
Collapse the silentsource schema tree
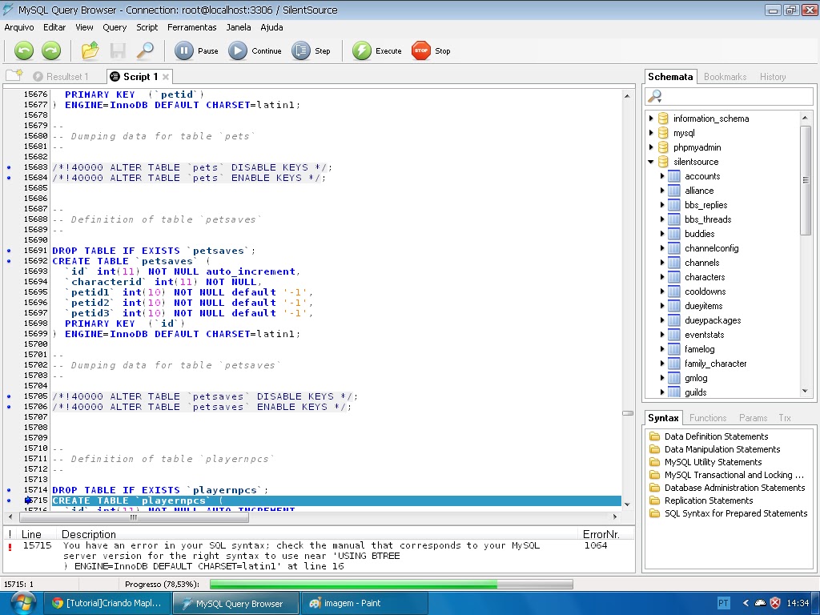tap(652, 162)
